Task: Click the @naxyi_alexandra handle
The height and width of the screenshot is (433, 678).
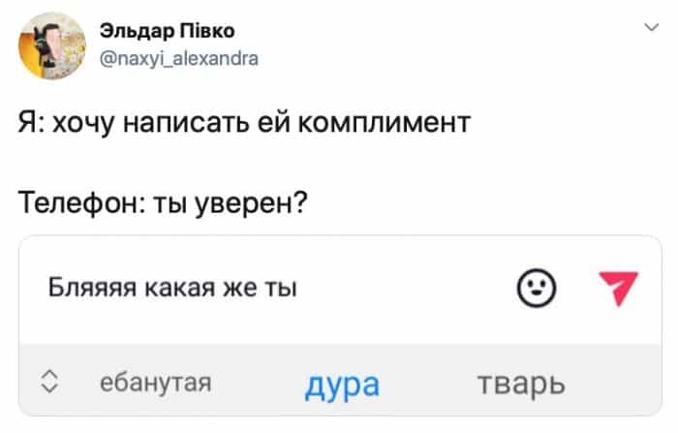Action: [178, 58]
